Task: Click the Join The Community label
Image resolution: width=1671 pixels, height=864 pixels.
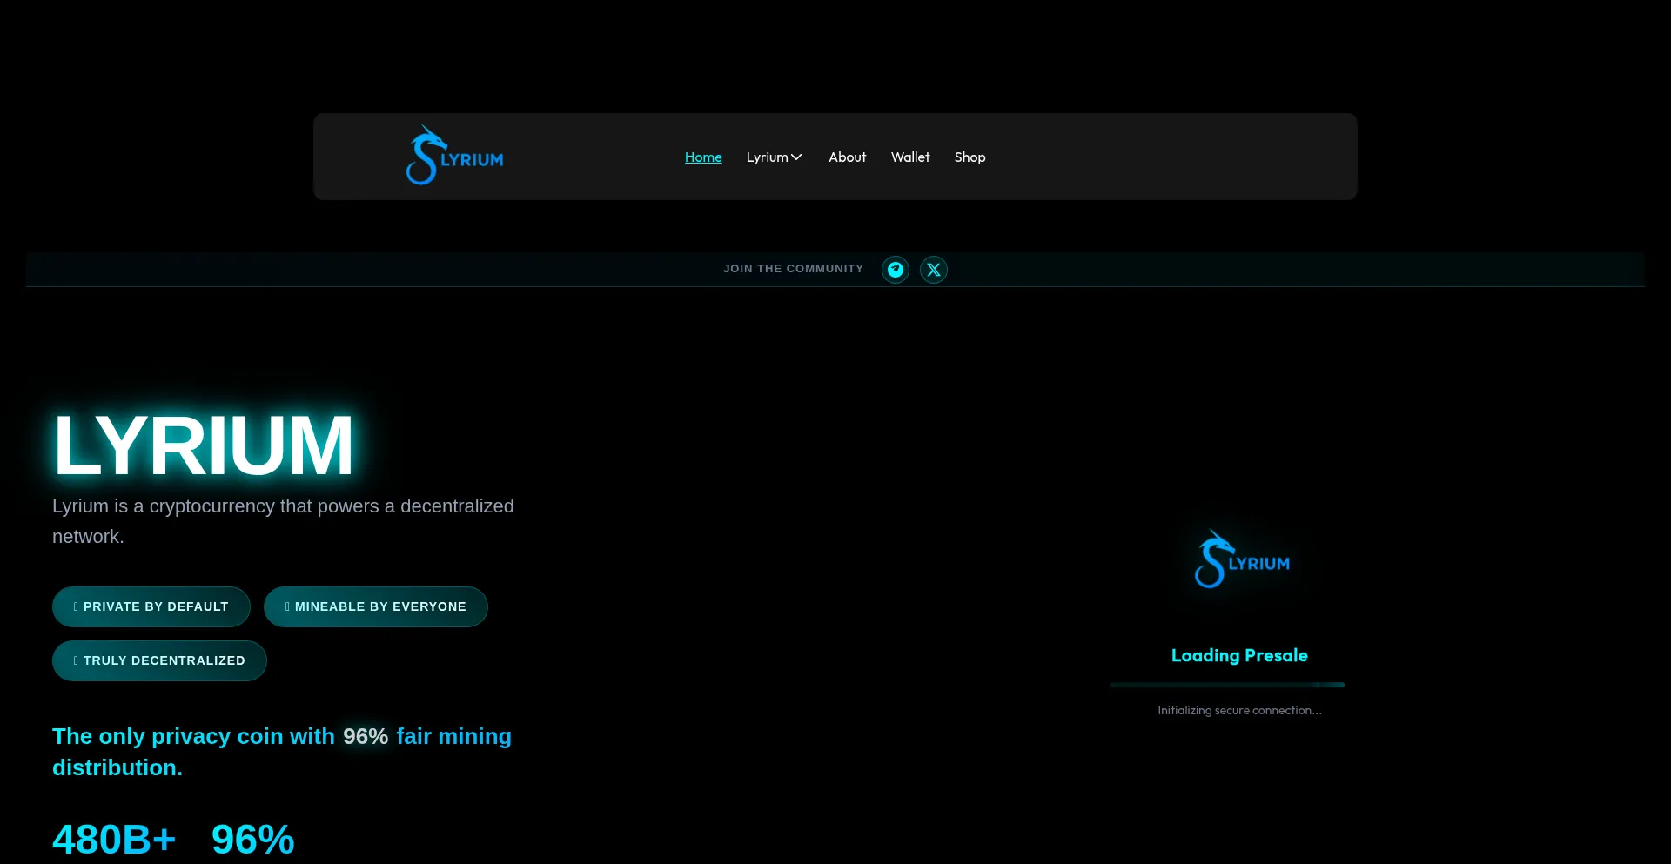Action: coord(793,269)
